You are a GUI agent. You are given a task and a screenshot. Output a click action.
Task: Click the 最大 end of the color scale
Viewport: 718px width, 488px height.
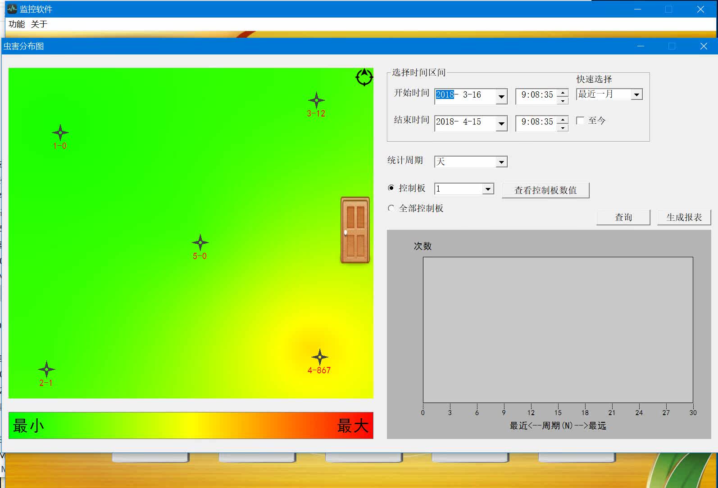353,425
